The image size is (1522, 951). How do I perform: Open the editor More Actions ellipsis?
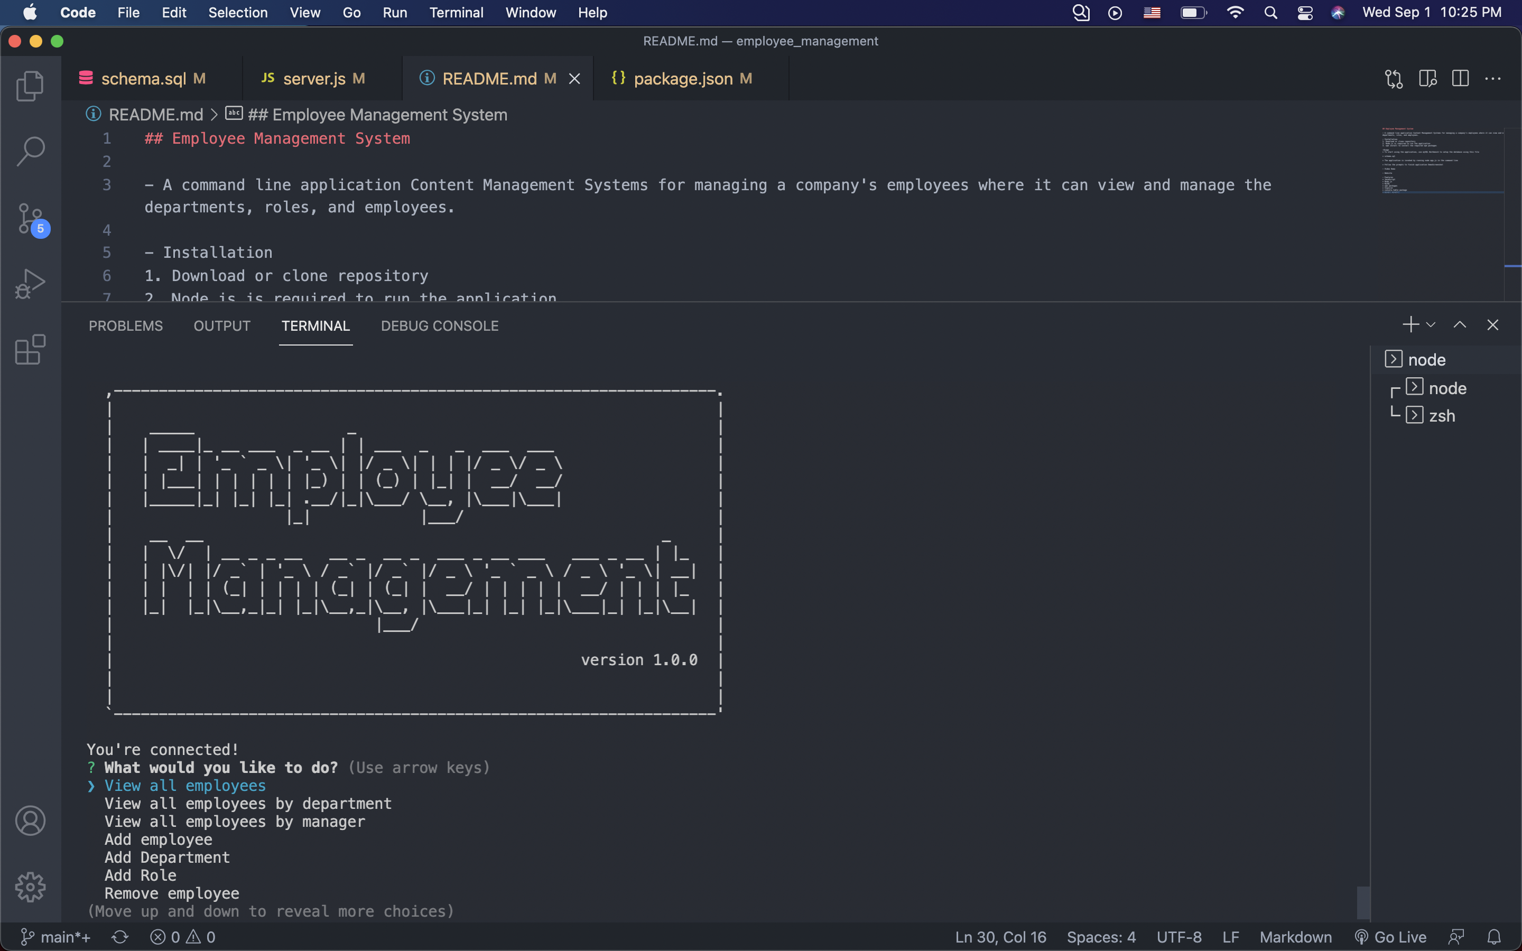click(x=1492, y=79)
